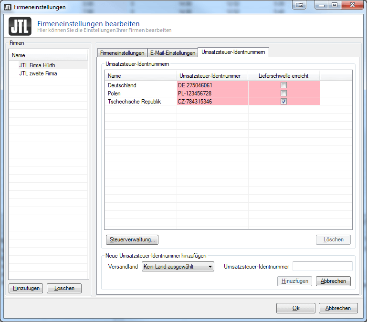
Task: Click the extra title bar icon left of minimize
Action: [x=299, y=5]
